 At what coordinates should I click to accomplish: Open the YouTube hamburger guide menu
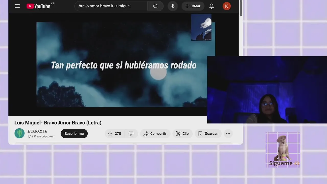click(17, 6)
